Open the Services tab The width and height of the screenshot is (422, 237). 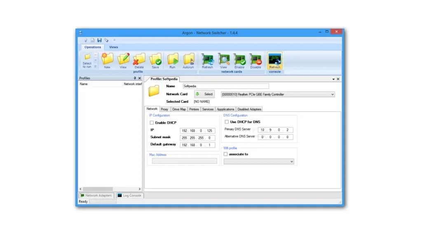coord(208,109)
